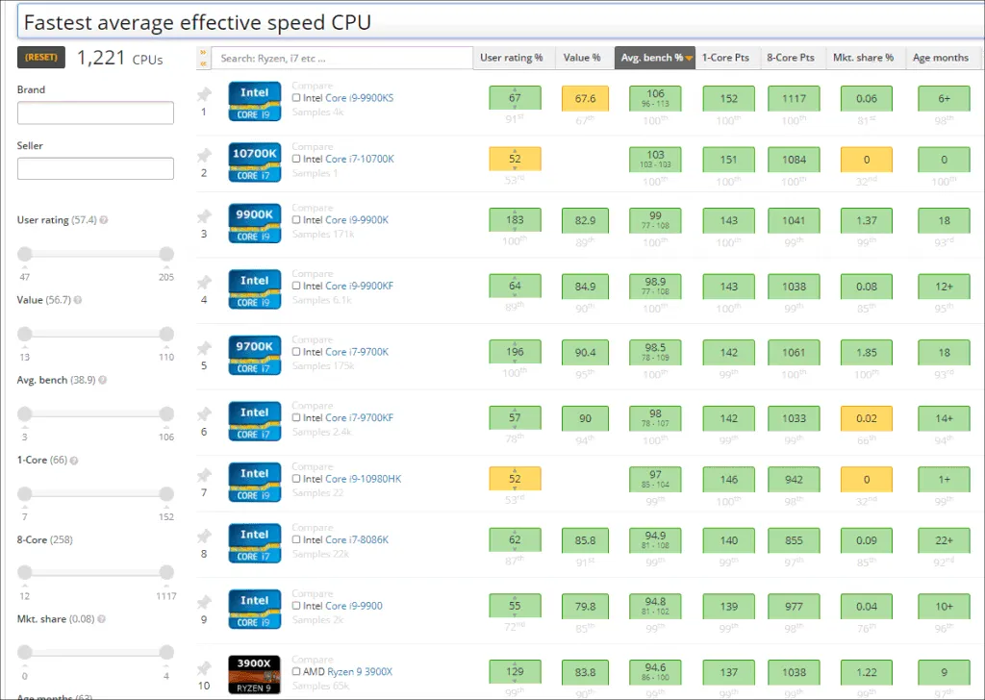The width and height of the screenshot is (985, 700).
Task: Enable compare checkbox for Ryzen 9 3900X
Action: 296,671
